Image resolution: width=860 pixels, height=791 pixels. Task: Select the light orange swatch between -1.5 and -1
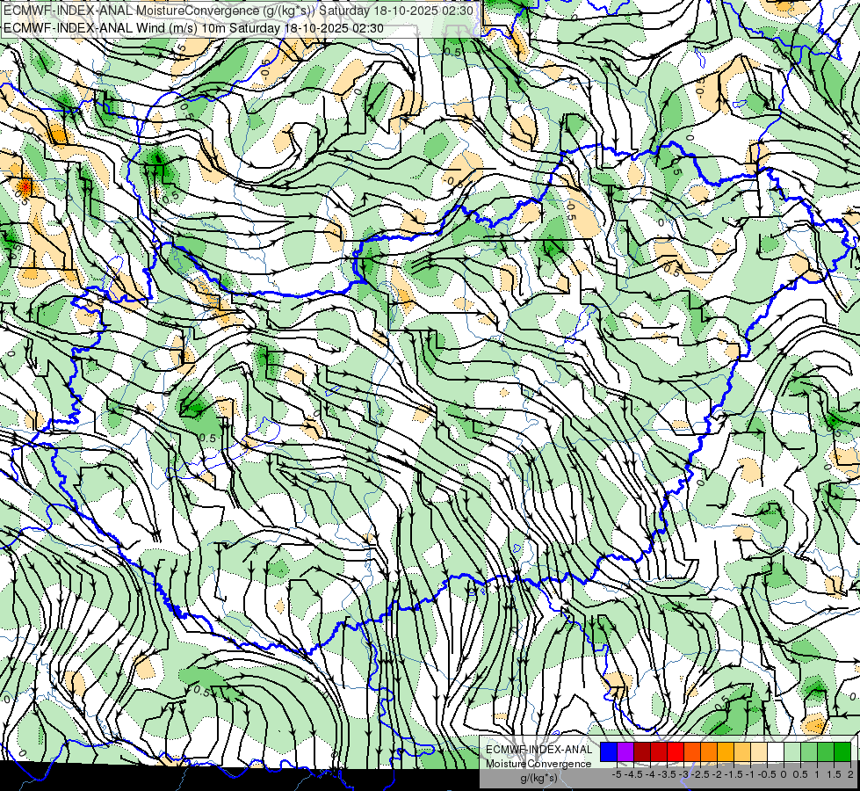pos(742,752)
